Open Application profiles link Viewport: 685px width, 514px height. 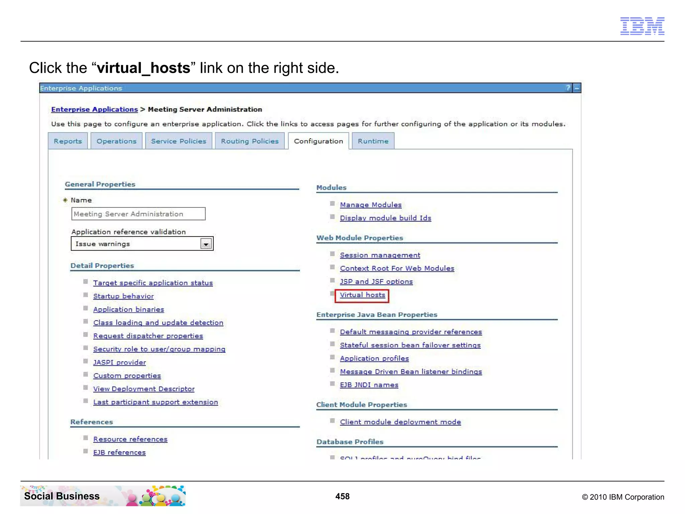[x=374, y=358]
